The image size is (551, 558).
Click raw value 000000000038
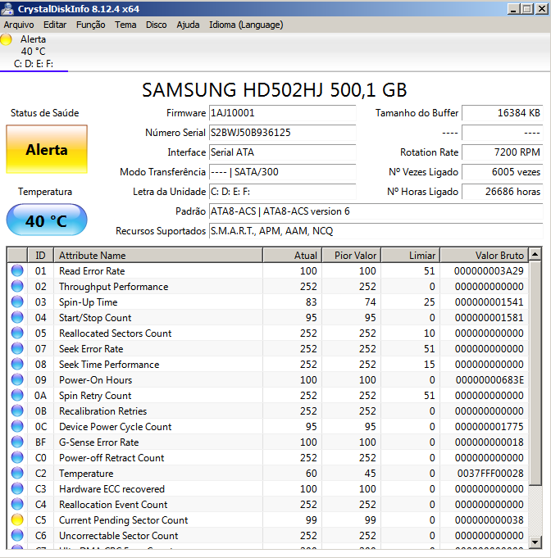point(489,520)
